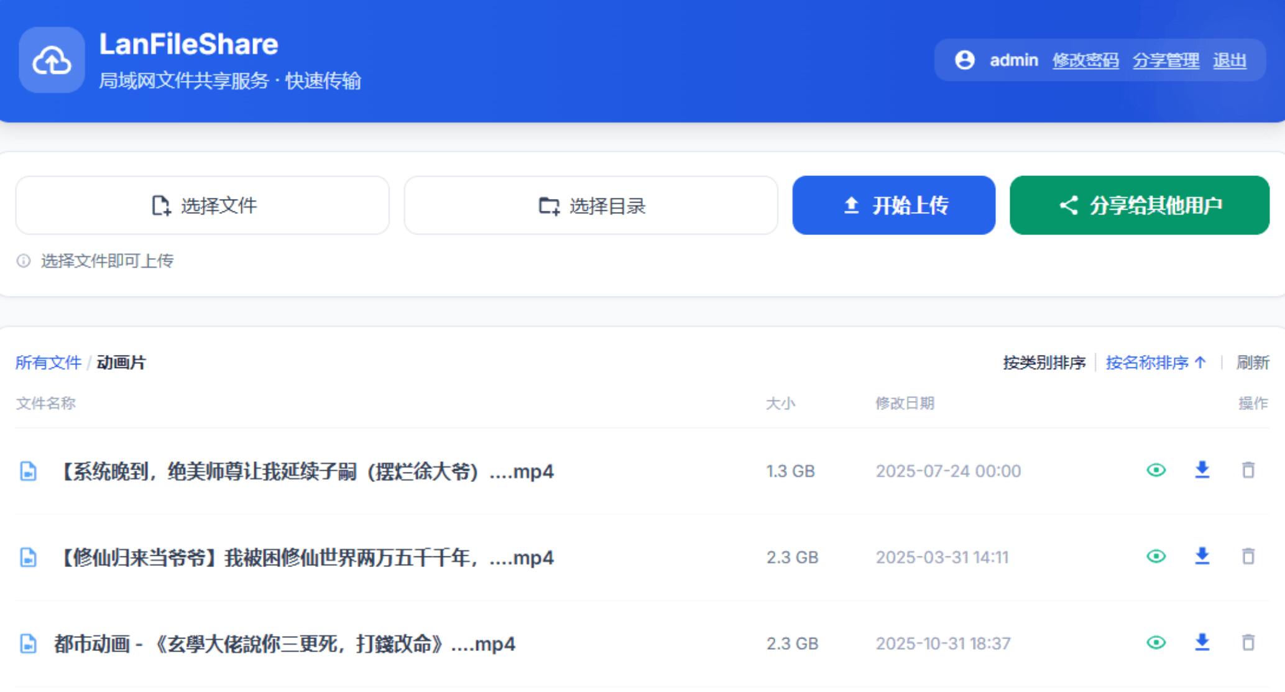
Task: Delete the 系统晚到 video file
Action: (x=1248, y=470)
